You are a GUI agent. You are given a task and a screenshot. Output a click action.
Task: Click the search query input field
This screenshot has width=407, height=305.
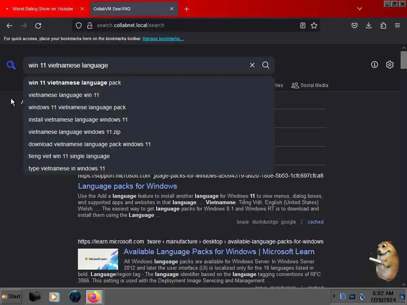[x=137, y=66]
